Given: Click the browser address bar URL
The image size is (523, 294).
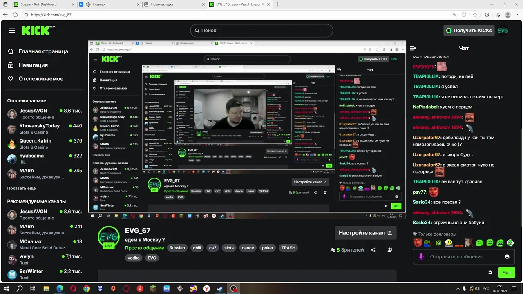Looking at the screenshot, I should click(51, 15).
